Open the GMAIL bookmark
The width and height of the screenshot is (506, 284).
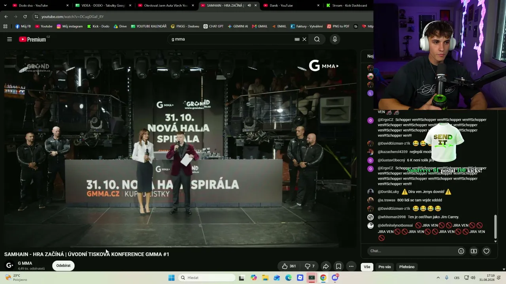pos(260,26)
